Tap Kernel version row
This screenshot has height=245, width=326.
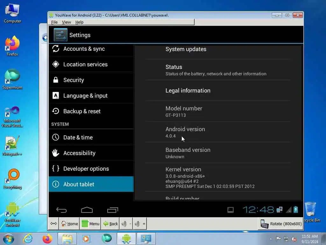218,177
